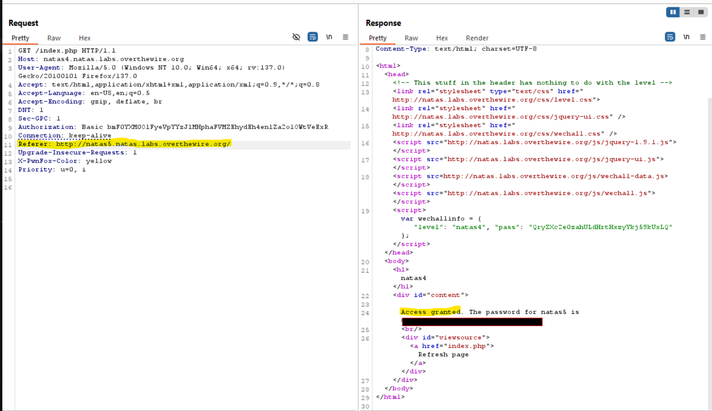Click the Accept-Encoding header line
Image resolution: width=712 pixels, height=411 pixels.
coord(90,101)
